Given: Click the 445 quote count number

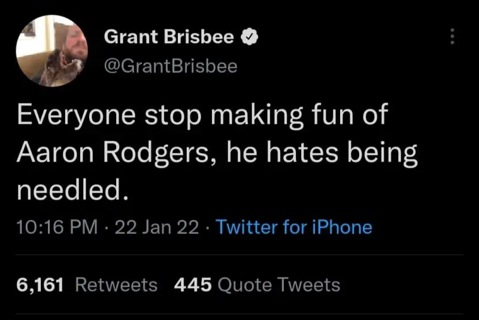Looking at the screenshot, I should [x=192, y=285].
